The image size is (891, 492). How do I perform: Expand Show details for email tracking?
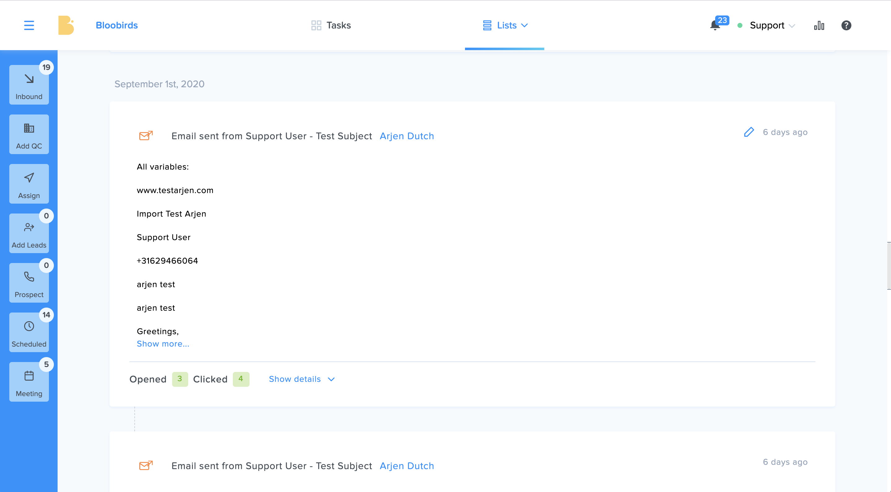(x=302, y=379)
